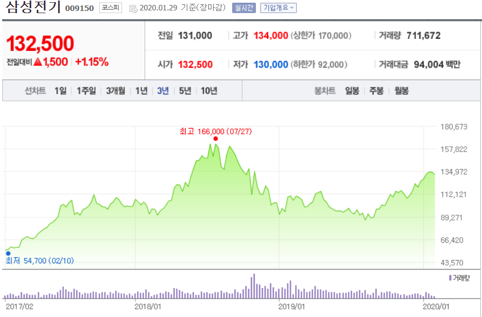Screen dimensions: 482x317
Task: Click the 180,673 y-axis label
Action: tap(454, 127)
